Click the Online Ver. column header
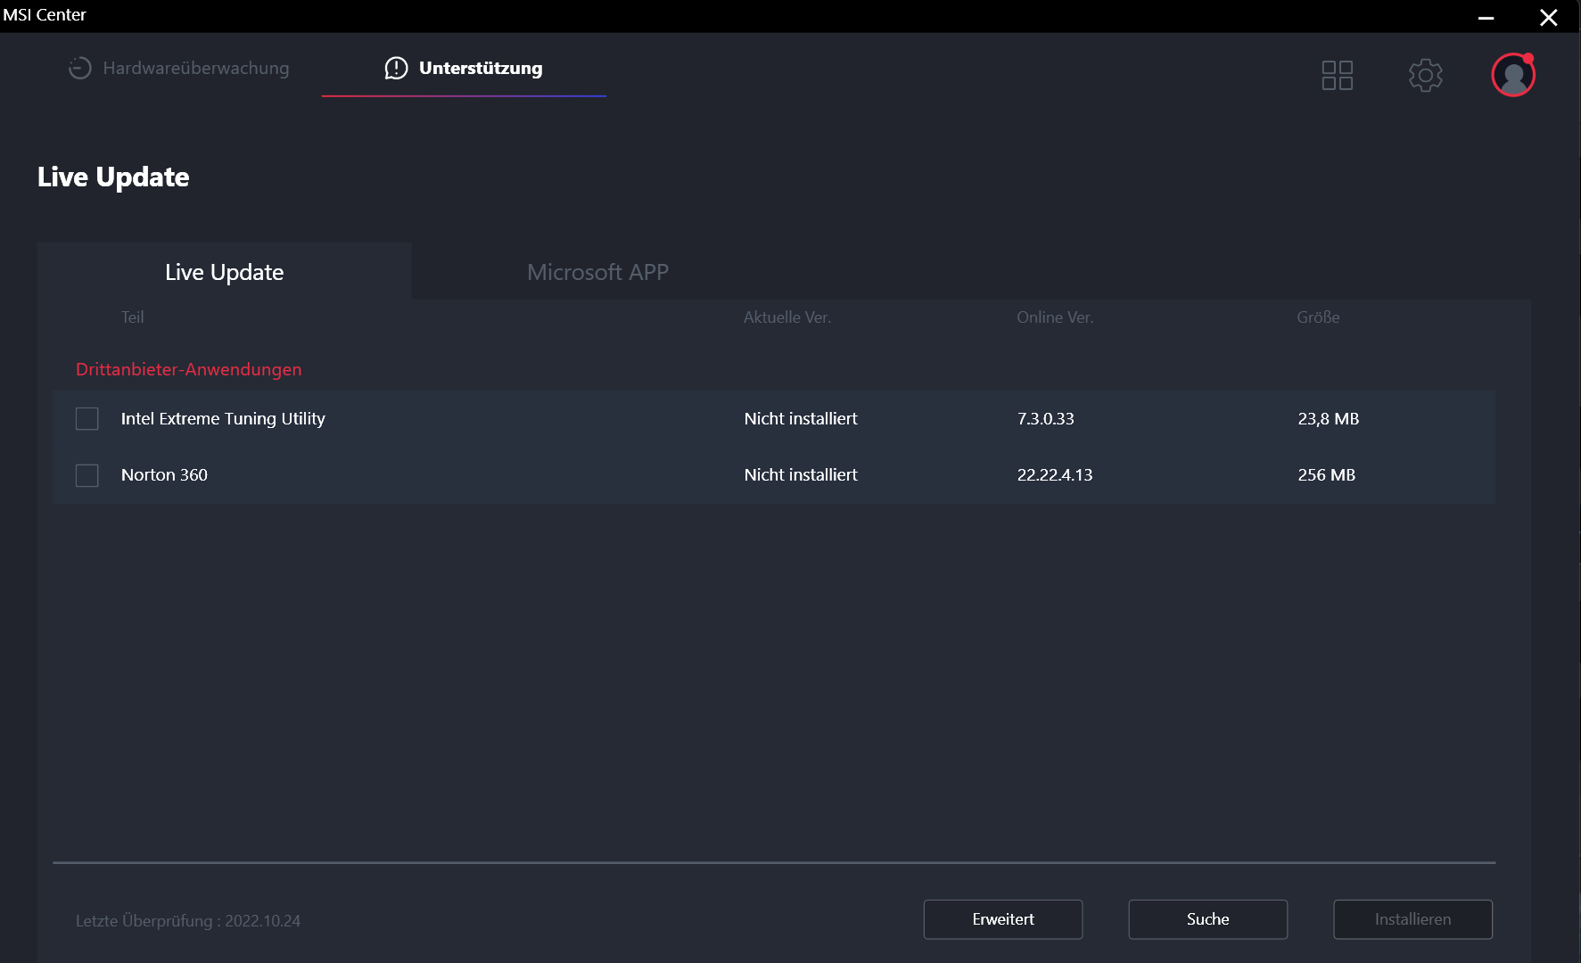1581x963 pixels. pyautogui.click(x=1055, y=317)
